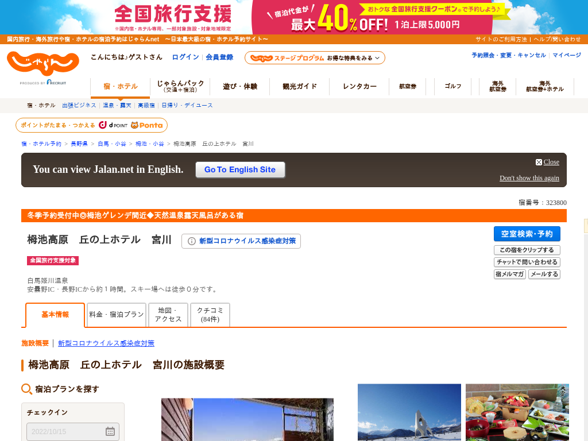The image size is (588, 441).
Task: Click the close X icon on English banner
Action: tap(539, 162)
